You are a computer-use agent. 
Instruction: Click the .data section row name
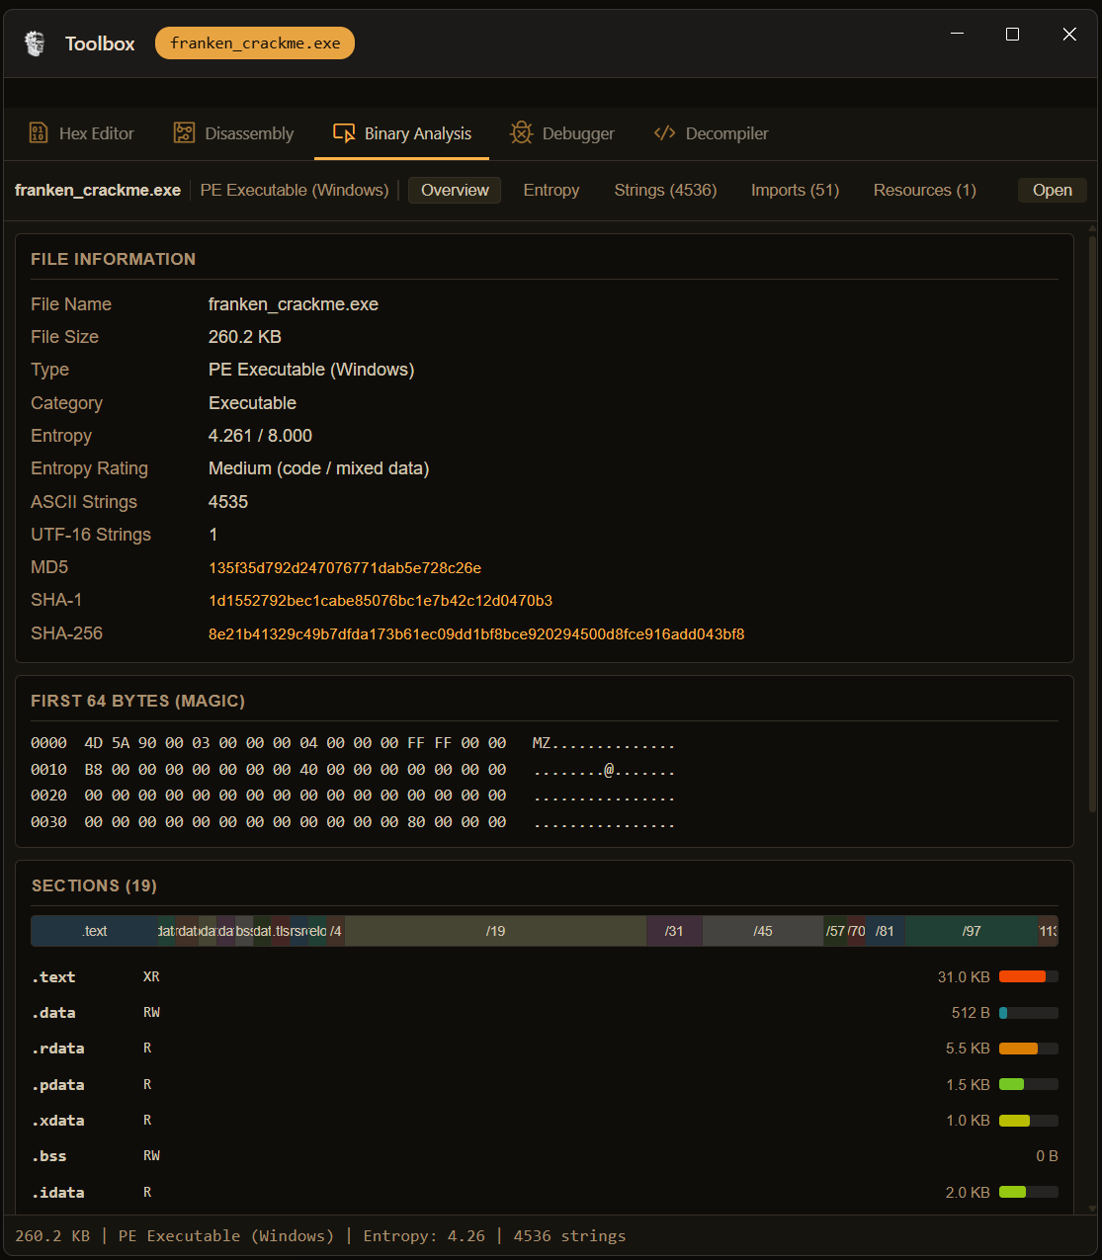tap(53, 1013)
